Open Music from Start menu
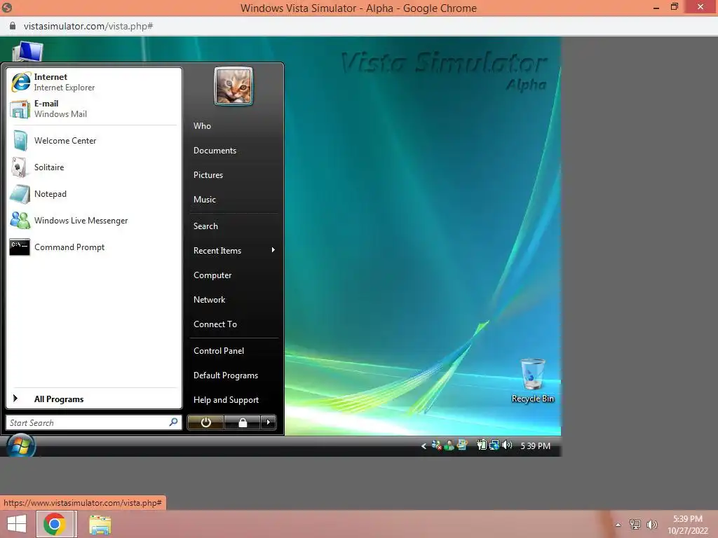The height and width of the screenshot is (538, 718). pyautogui.click(x=204, y=200)
